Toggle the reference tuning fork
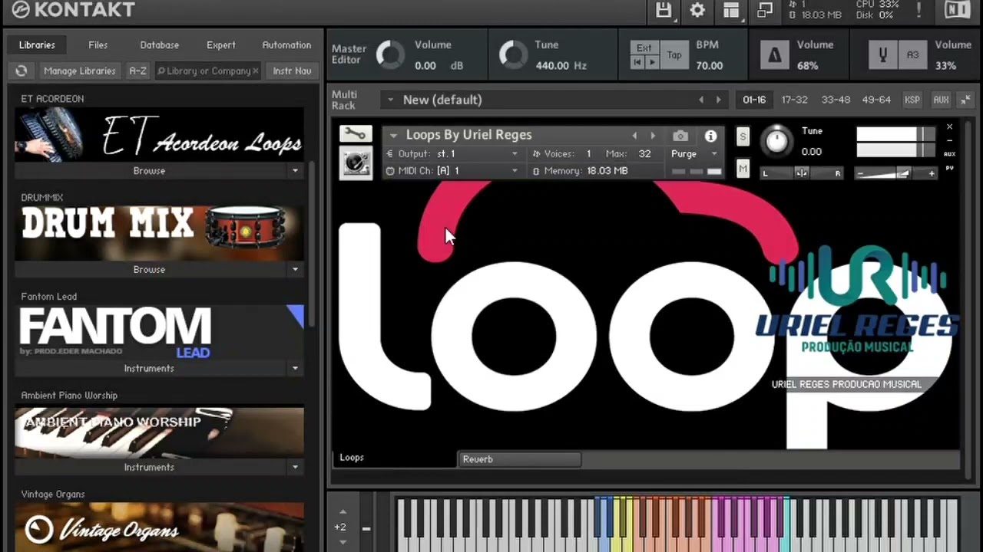Image resolution: width=983 pixels, height=552 pixels. [882, 54]
